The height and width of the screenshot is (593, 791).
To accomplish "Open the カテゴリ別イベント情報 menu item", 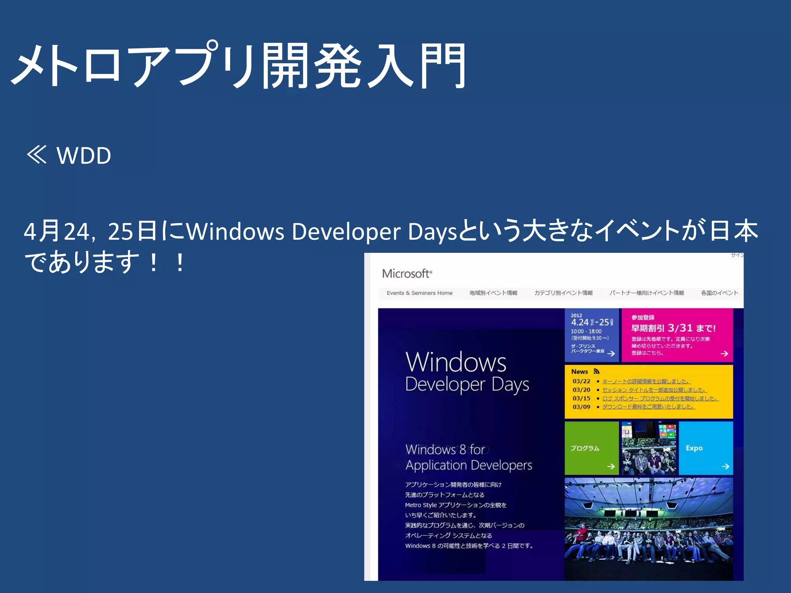I will tap(563, 293).
